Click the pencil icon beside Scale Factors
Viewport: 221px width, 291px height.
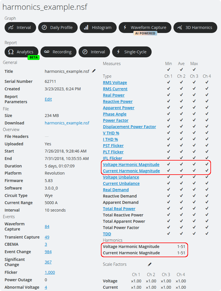(x=150, y=264)
